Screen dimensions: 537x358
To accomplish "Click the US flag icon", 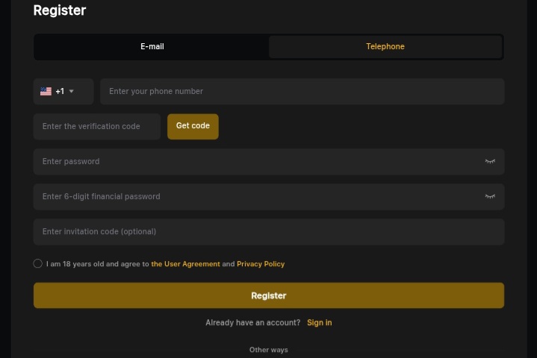I will [46, 91].
